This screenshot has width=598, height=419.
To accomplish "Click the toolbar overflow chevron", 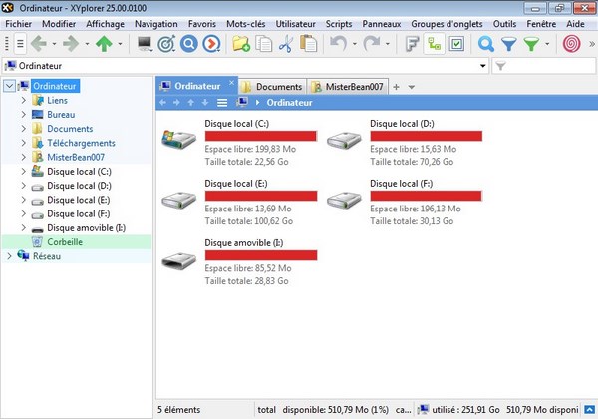I will pos(592,44).
